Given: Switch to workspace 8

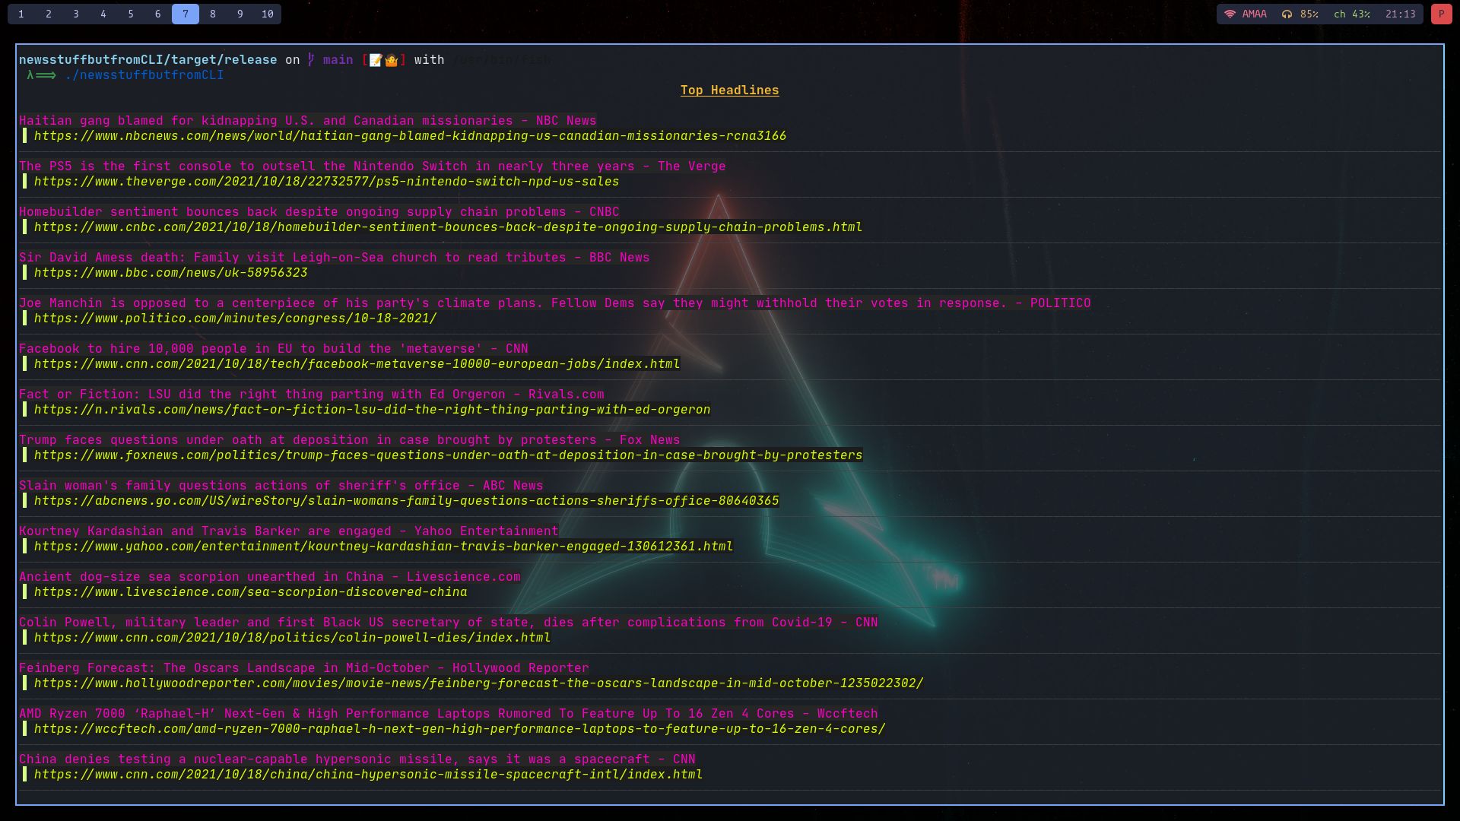Looking at the screenshot, I should [x=213, y=14].
